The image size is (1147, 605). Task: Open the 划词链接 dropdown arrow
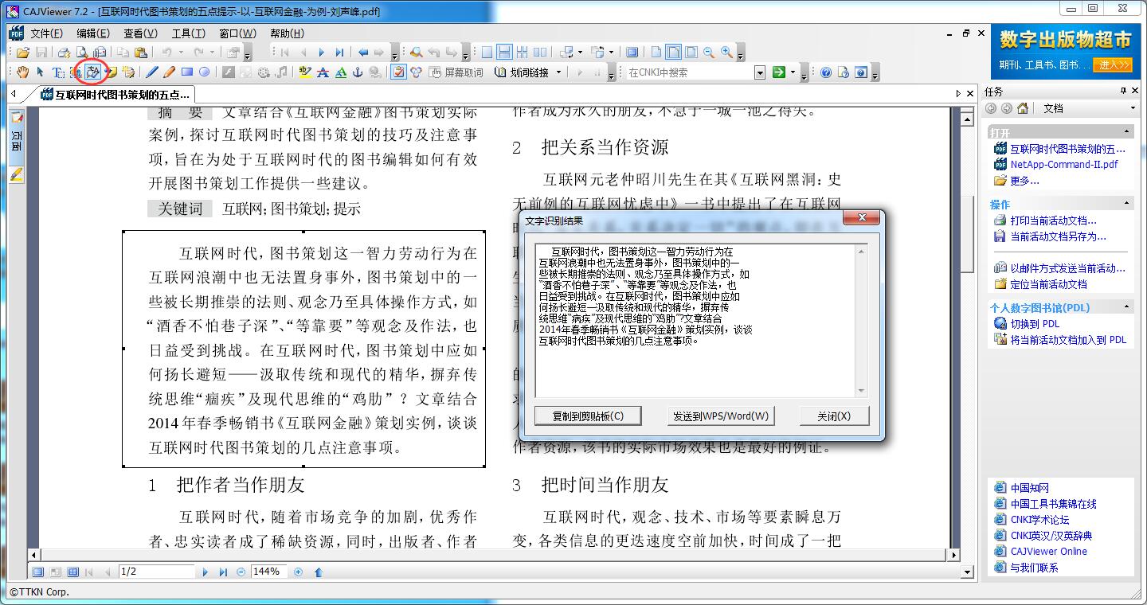point(558,72)
